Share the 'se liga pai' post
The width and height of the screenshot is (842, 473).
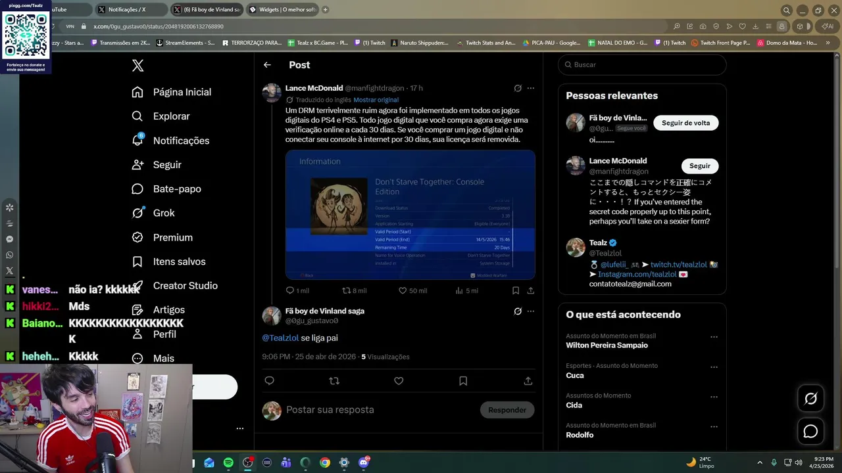click(528, 381)
